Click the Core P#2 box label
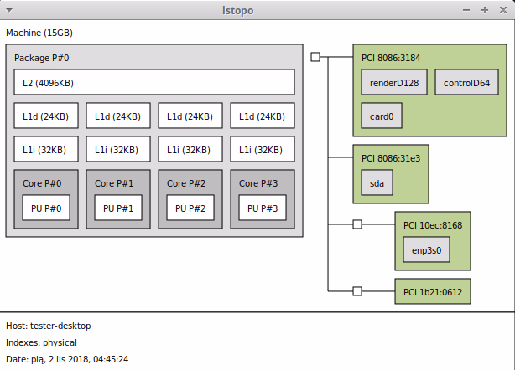515x370 pixels. pyautogui.click(x=185, y=183)
